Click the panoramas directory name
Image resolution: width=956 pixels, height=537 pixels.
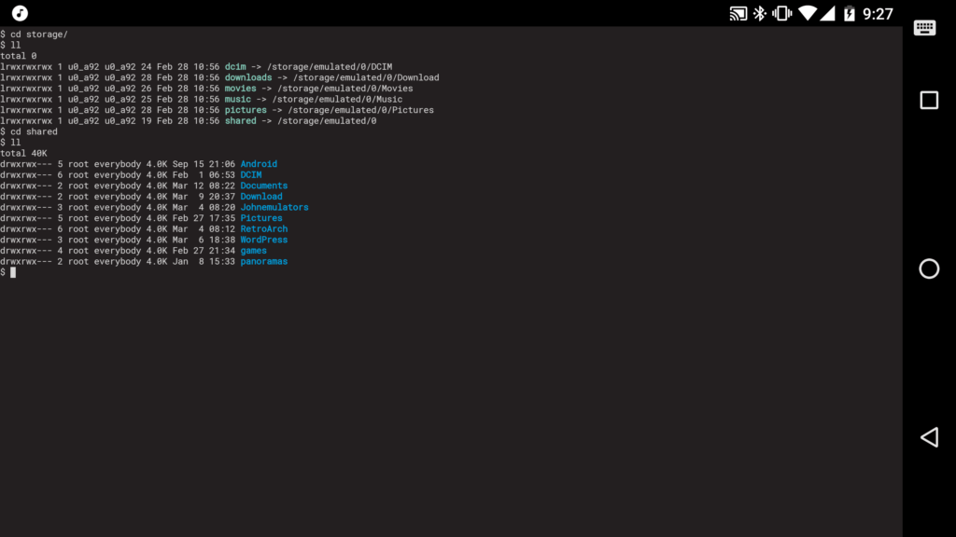264,262
